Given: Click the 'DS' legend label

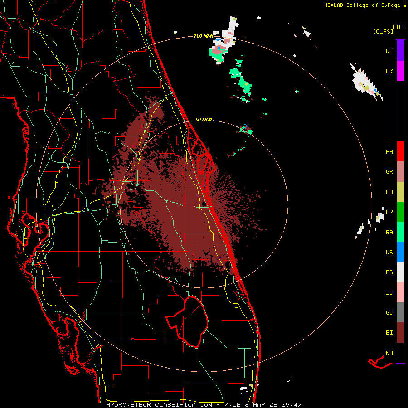Looking at the screenshot, I should click(x=389, y=272).
